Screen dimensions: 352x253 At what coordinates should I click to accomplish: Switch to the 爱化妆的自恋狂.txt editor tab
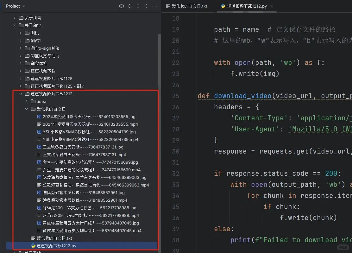pos(186,6)
